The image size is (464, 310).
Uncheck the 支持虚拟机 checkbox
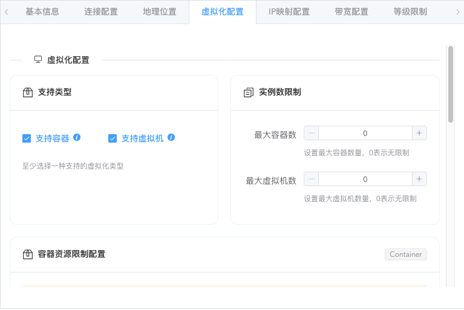point(113,138)
